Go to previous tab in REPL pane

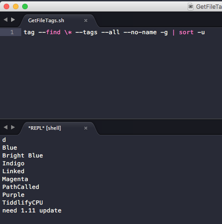point(6,127)
